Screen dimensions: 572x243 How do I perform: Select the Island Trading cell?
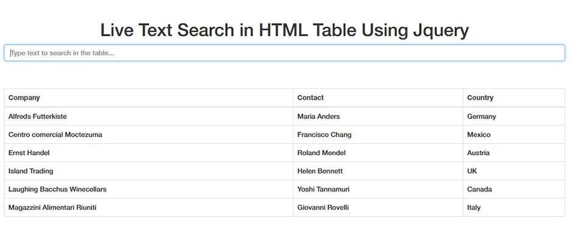point(31,171)
